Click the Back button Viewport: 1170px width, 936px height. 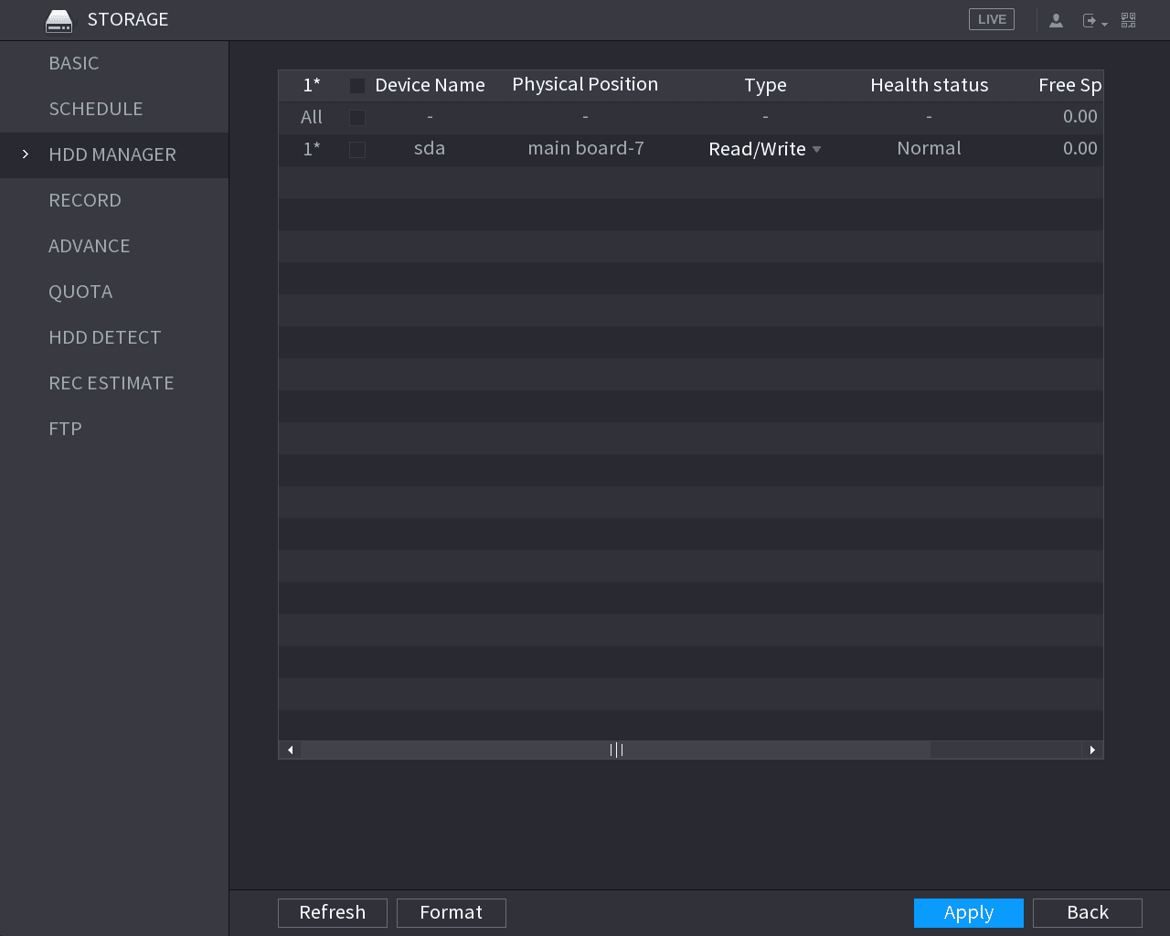coord(1088,912)
